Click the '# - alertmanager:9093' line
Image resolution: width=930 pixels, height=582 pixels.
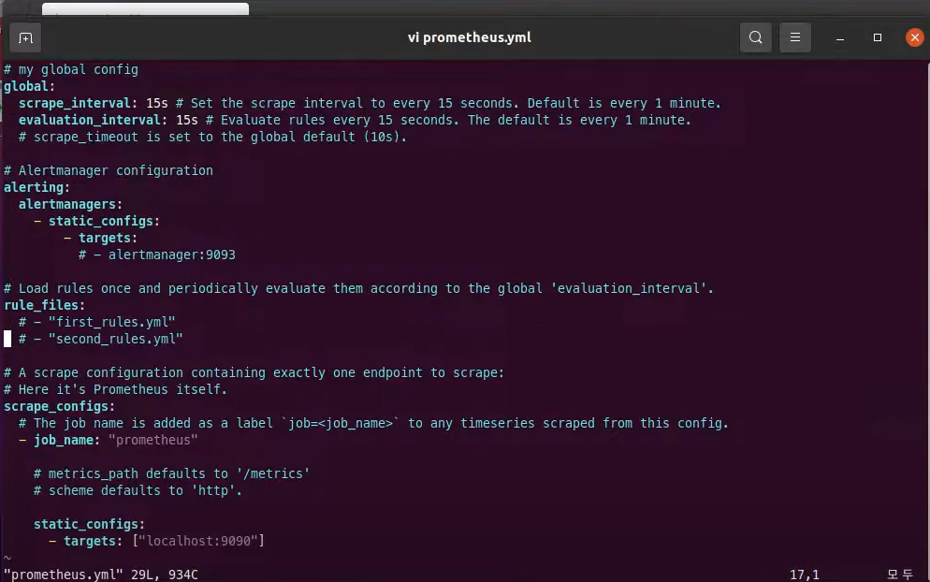click(157, 255)
